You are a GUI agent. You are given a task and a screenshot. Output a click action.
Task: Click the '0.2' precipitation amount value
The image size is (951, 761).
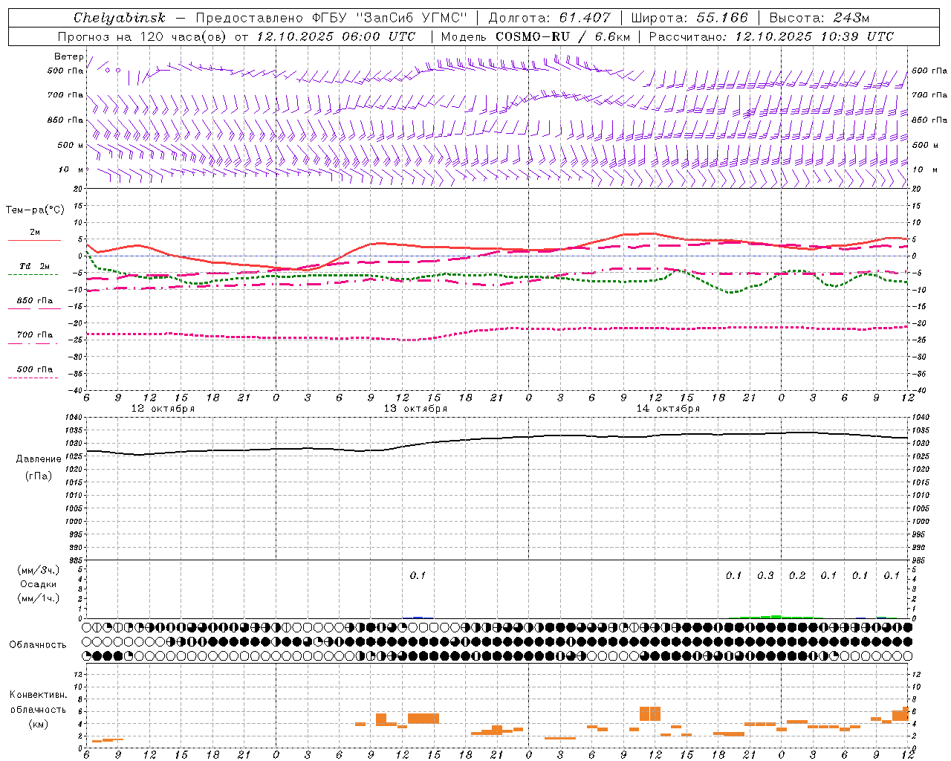(797, 575)
